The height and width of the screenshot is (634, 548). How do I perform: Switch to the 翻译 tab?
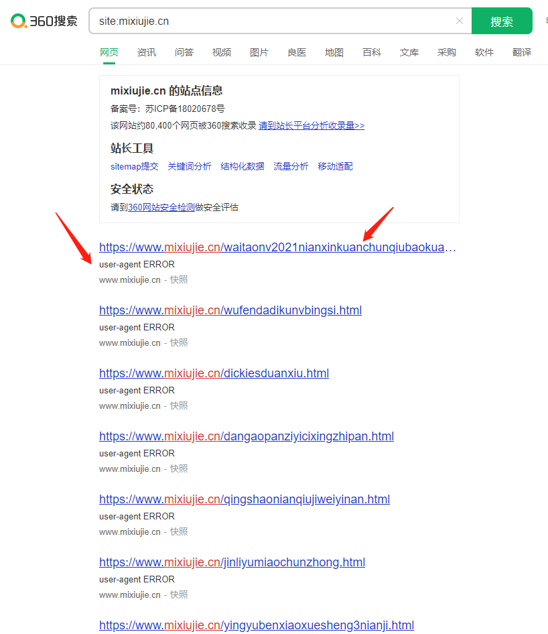[522, 52]
